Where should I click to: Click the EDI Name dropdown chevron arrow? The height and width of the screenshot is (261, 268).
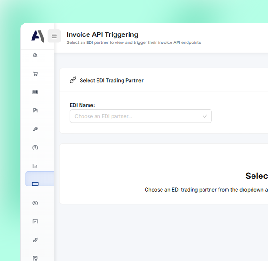coord(204,116)
